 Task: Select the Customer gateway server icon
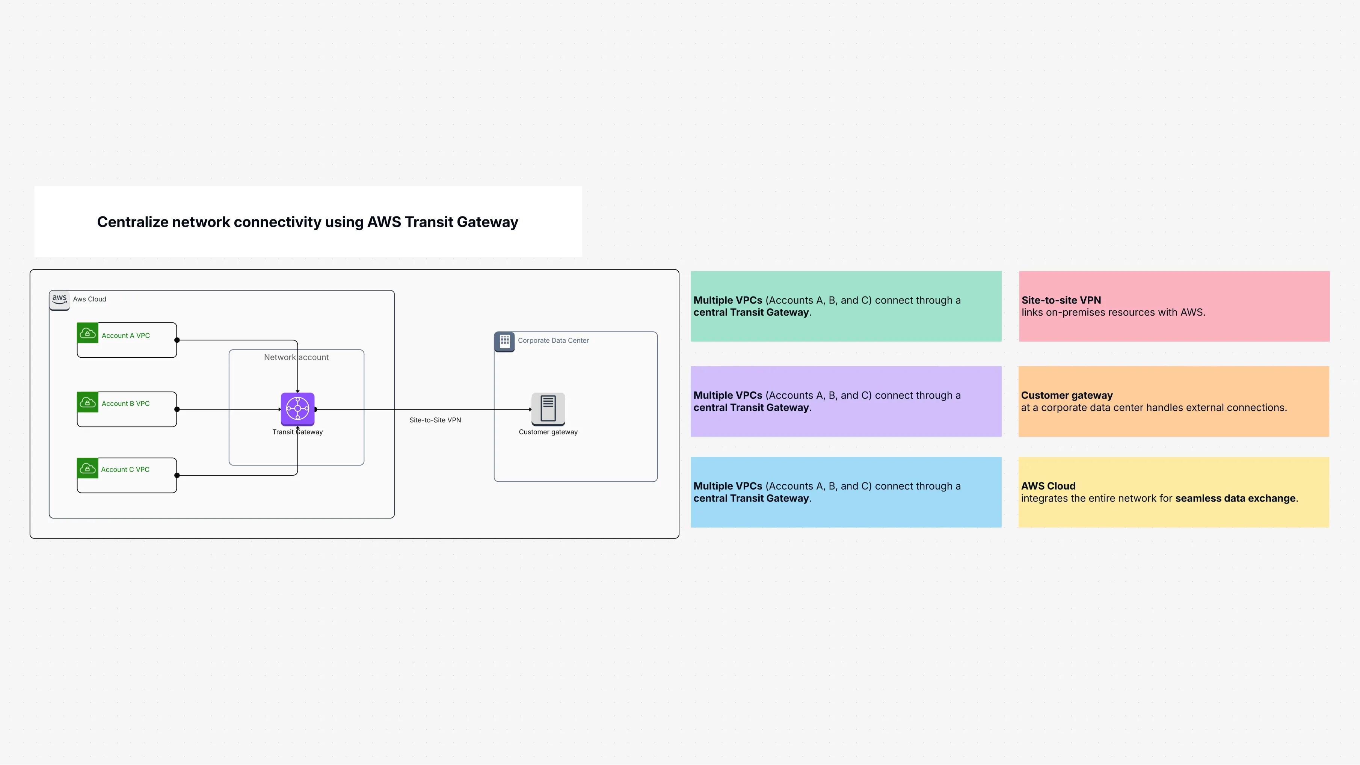(548, 410)
